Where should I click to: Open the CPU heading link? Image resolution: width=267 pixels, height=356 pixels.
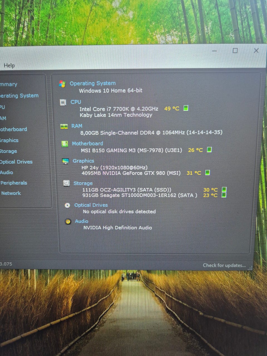click(76, 102)
